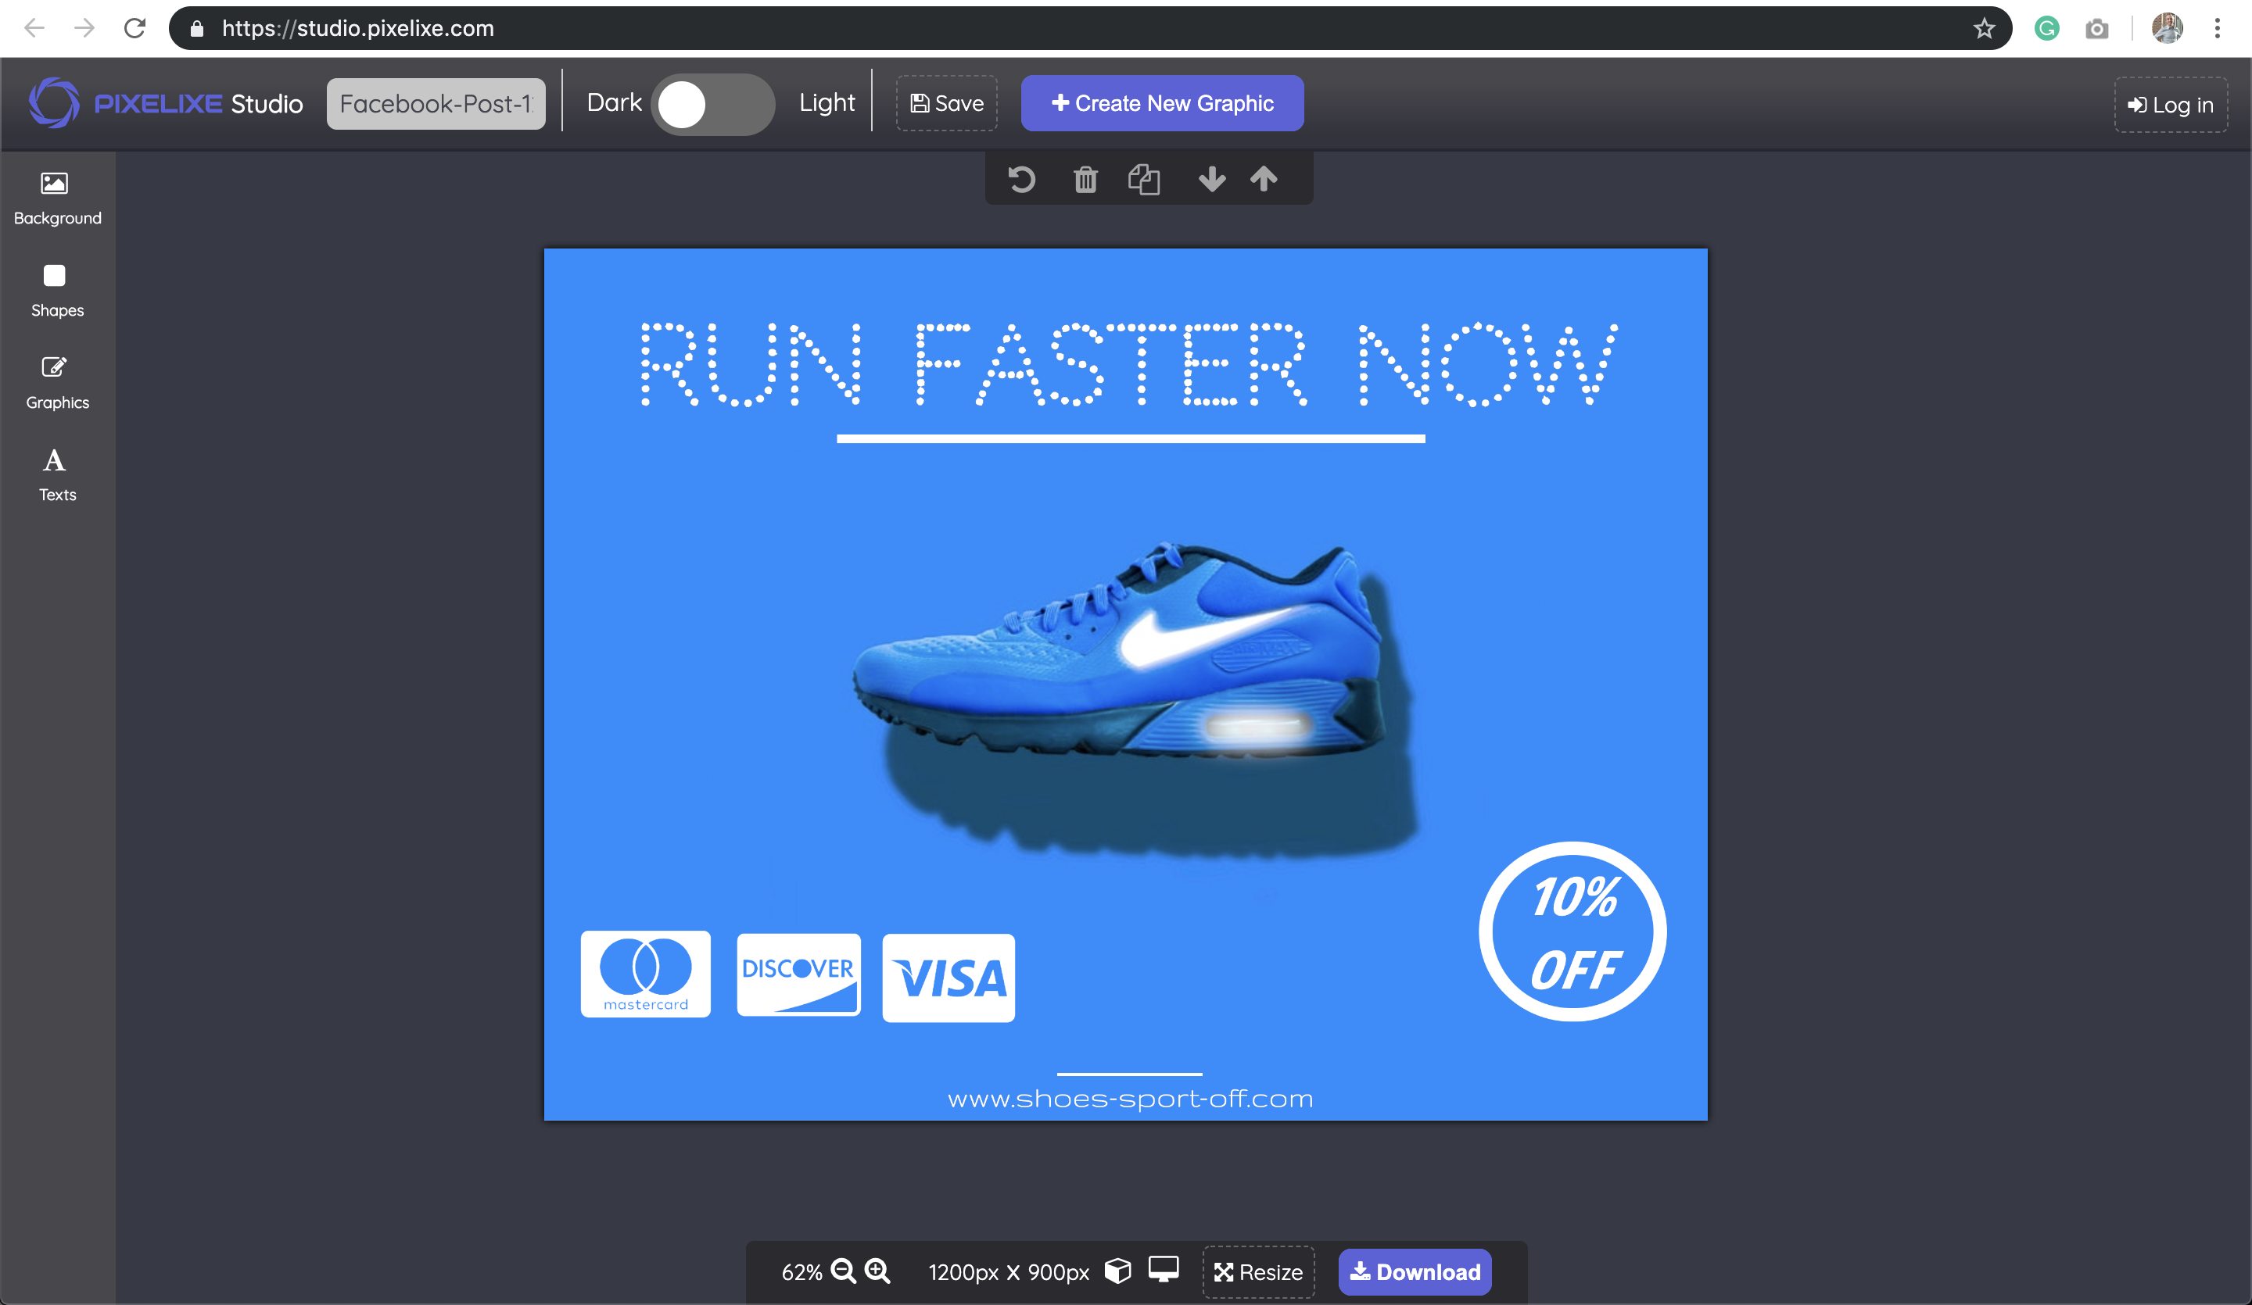Click the undo arrow icon

coord(1021,180)
